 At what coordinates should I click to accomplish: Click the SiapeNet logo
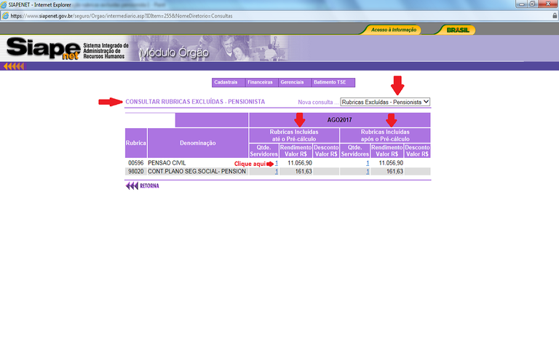pos(44,47)
